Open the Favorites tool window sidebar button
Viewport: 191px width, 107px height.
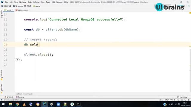[1, 89]
